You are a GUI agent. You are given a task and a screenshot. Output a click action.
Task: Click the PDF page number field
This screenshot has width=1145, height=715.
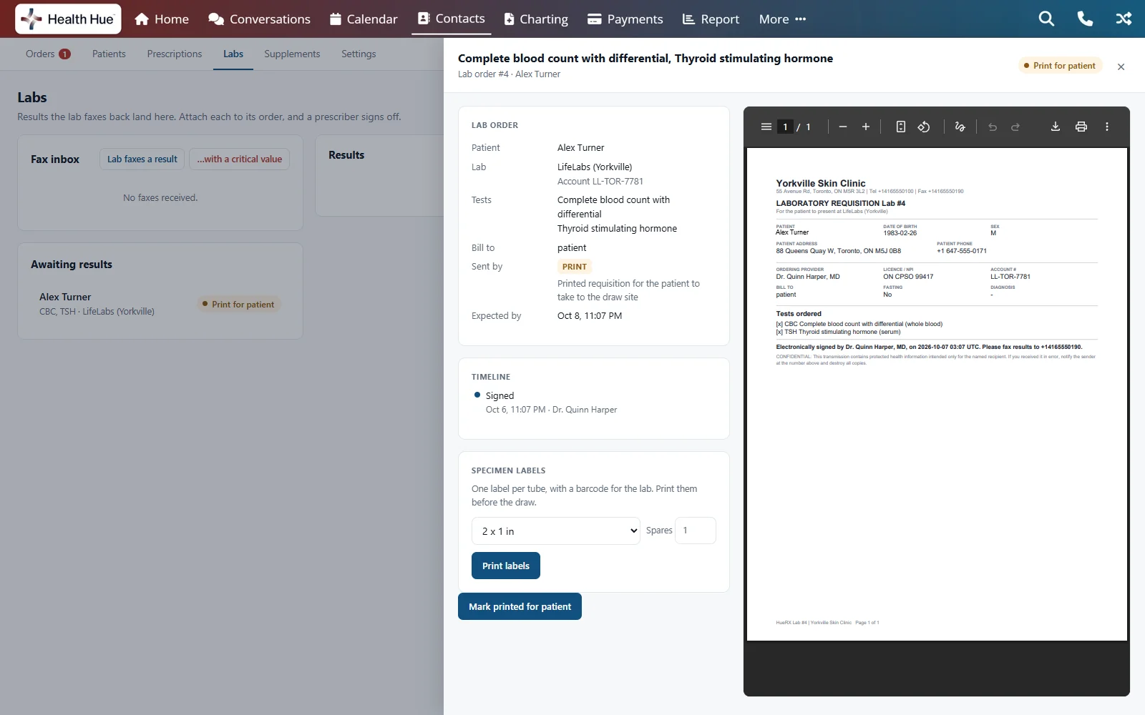tap(785, 127)
